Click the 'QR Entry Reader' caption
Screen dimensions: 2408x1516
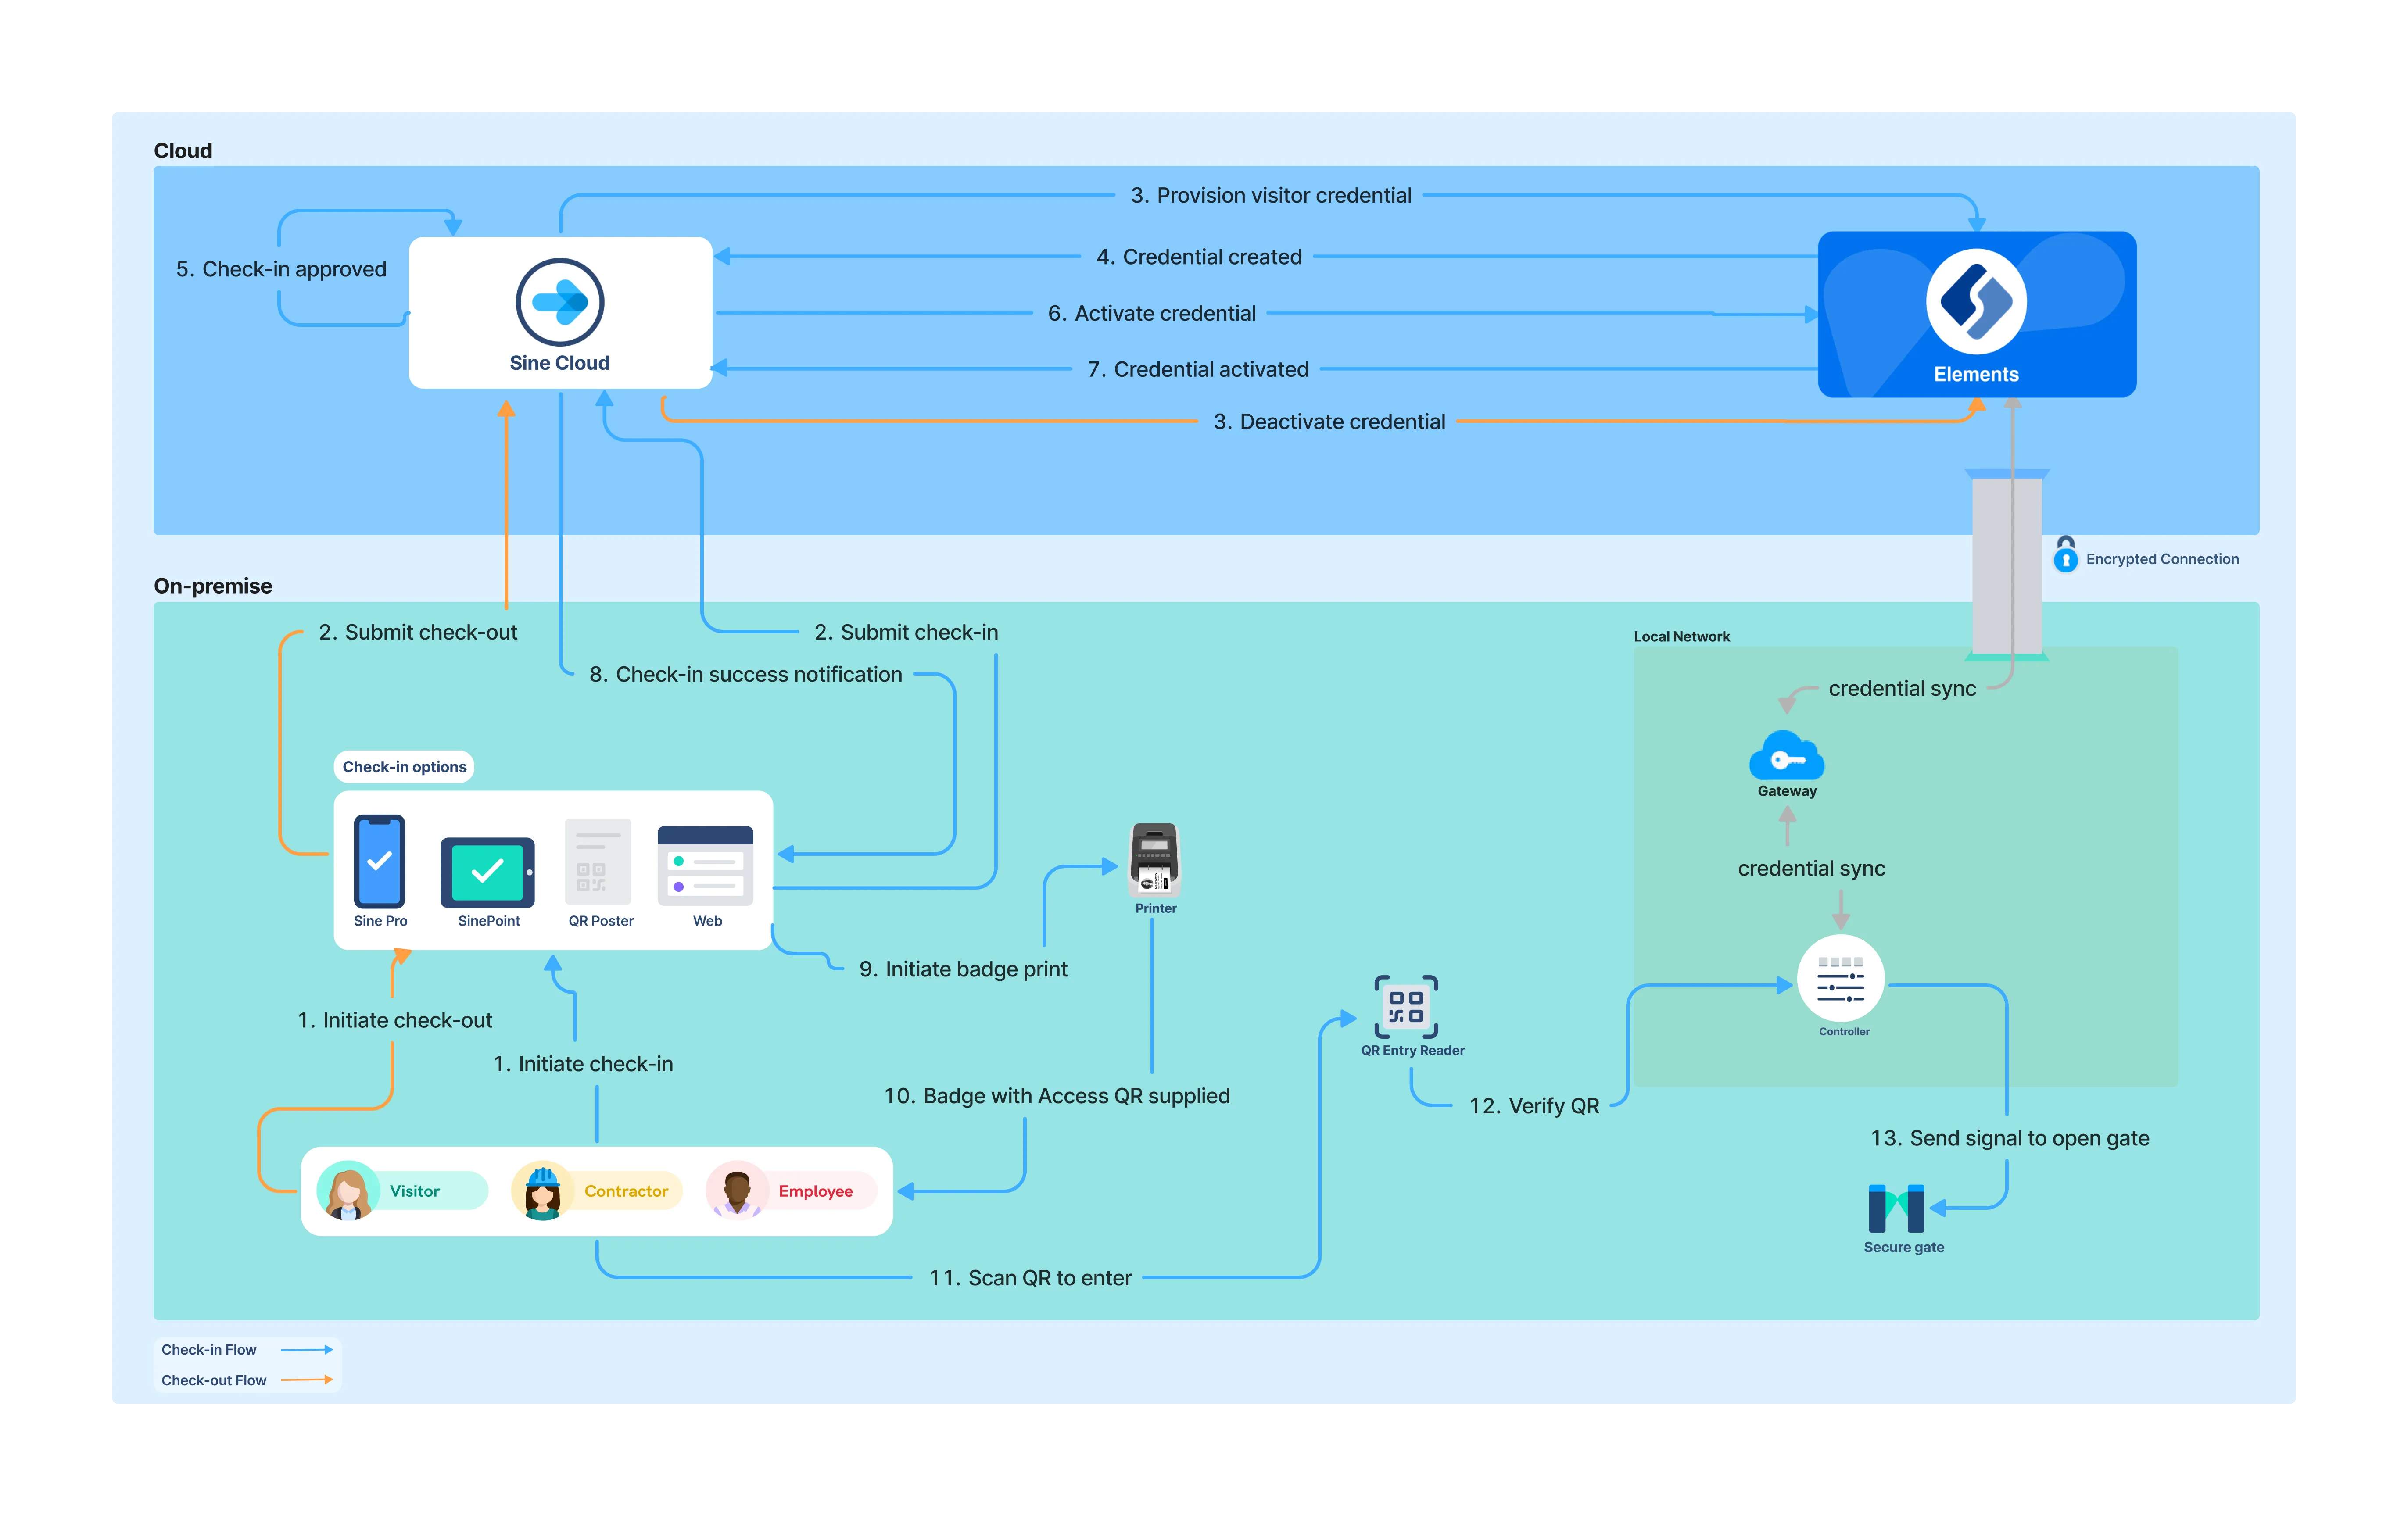1412,1050
